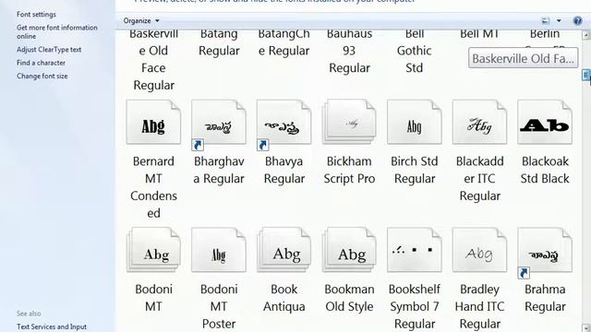Screen dimensions: 591x332
Task: Click the Bell Gothic Std label
Action: 415,51
